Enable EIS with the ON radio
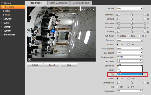Screen dimensions: 151x95 point(118,87)
